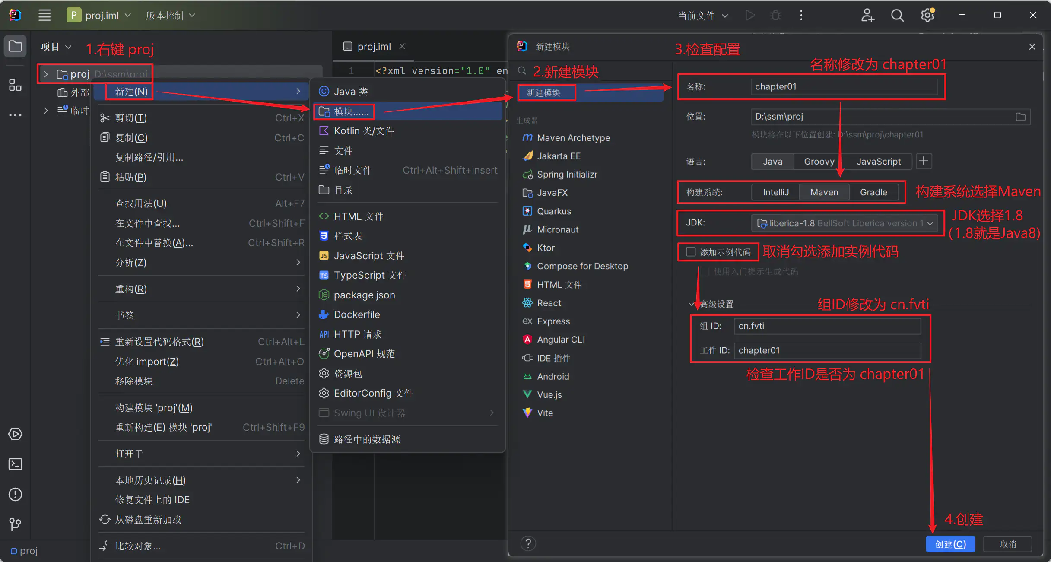Choose IntelliJ build system
Viewport: 1051px width, 562px height.
775,192
